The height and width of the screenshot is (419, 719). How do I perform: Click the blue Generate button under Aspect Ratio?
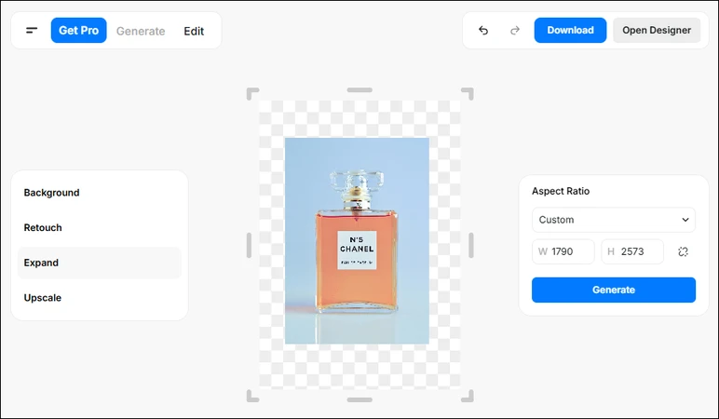(x=614, y=290)
